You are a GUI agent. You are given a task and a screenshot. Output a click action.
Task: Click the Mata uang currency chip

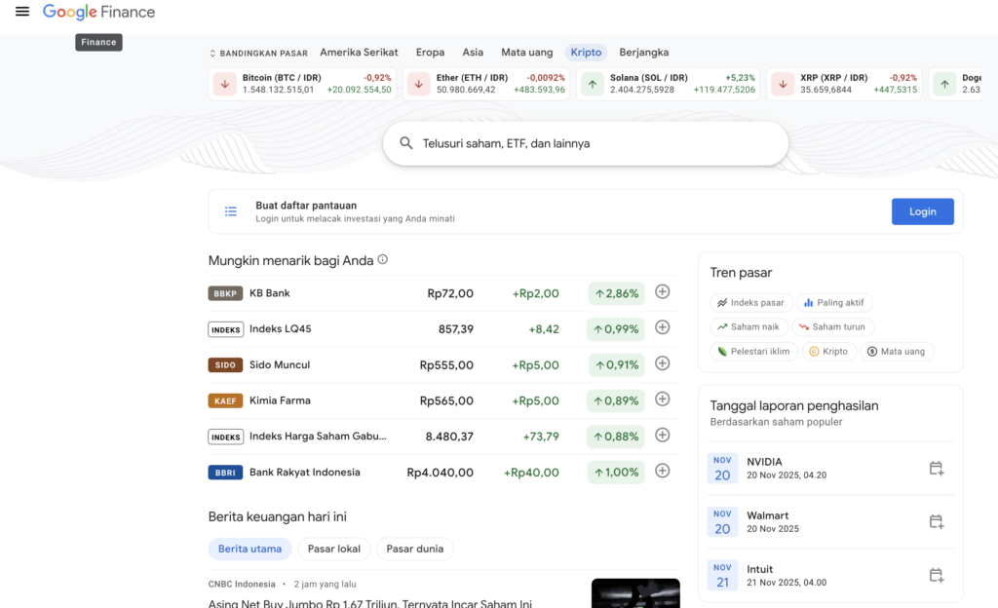point(897,351)
